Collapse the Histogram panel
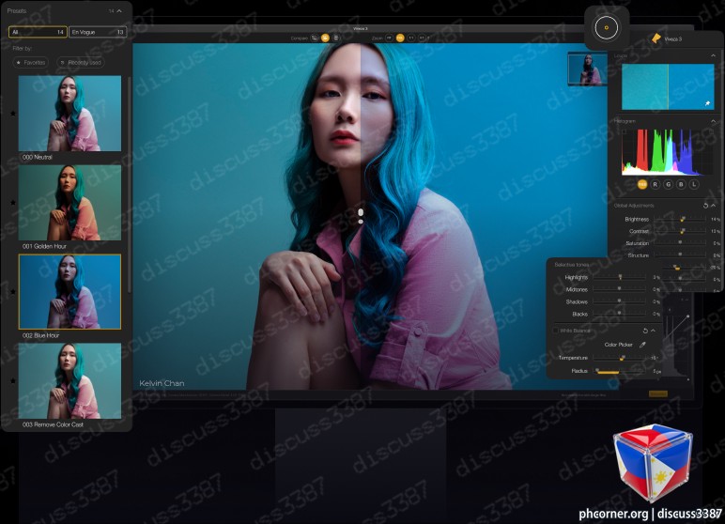Image resolution: width=725 pixels, height=524 pixels. (x=713, y=121)
